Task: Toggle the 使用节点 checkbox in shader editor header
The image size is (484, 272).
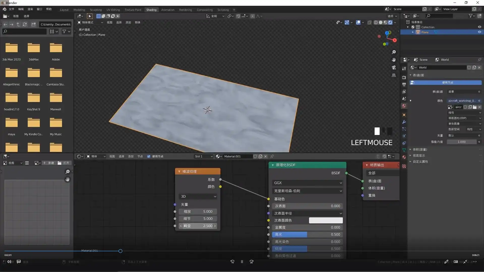Action: pyautogui.click(x=148, y=156)
